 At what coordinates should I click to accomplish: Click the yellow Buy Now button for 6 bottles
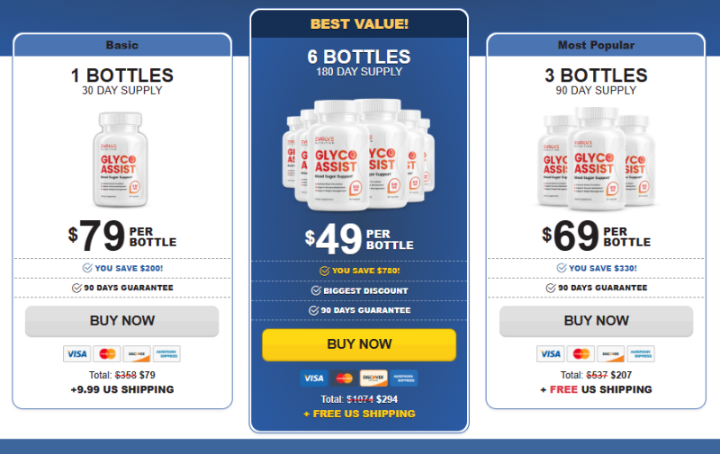(x=359, y=344)
